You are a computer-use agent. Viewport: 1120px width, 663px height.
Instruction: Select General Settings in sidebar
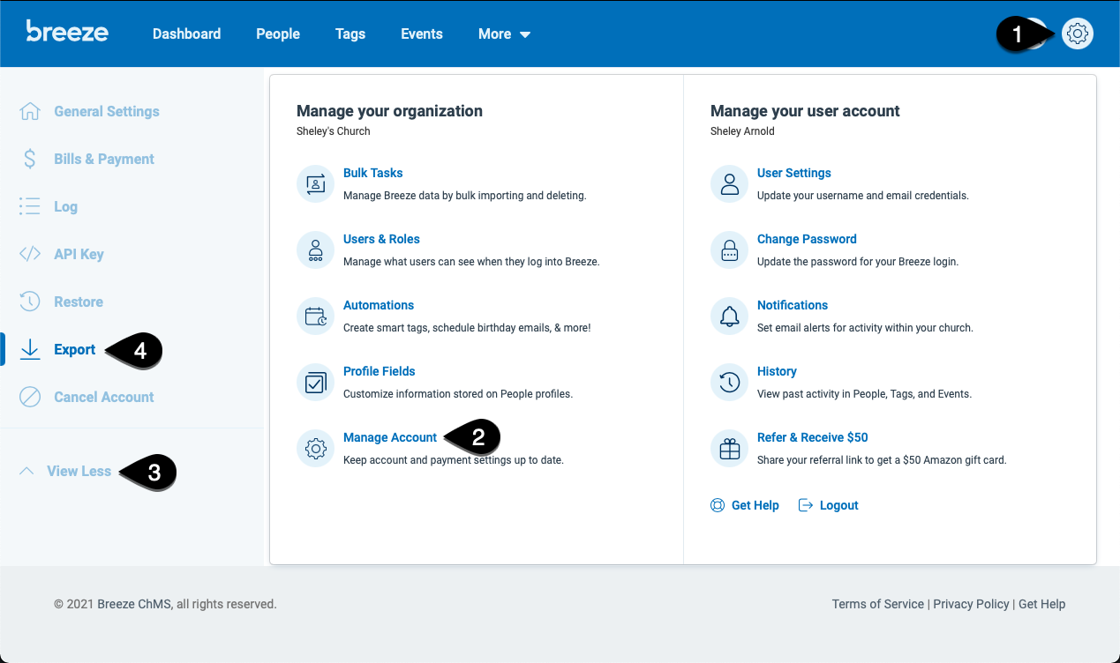point(107,111)
